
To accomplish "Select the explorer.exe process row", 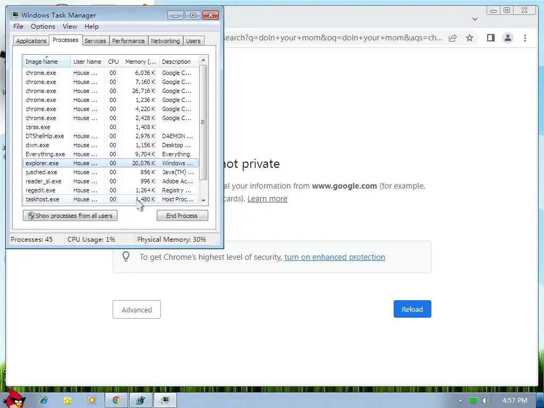I will point(110,163).
